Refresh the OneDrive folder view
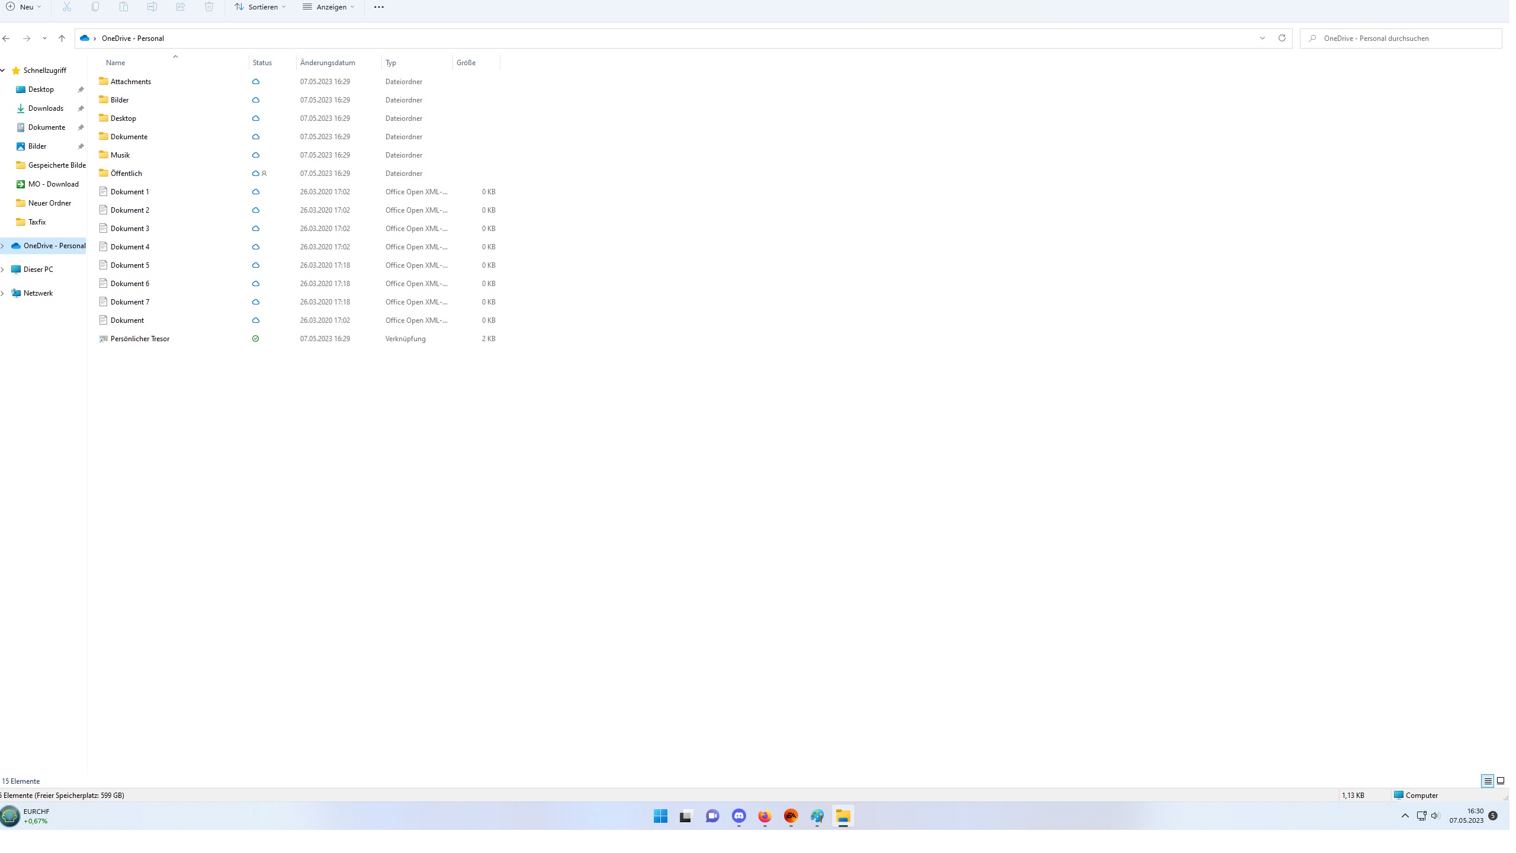This screenshot has height=853, width=1516. click(x=1282, y=39)
